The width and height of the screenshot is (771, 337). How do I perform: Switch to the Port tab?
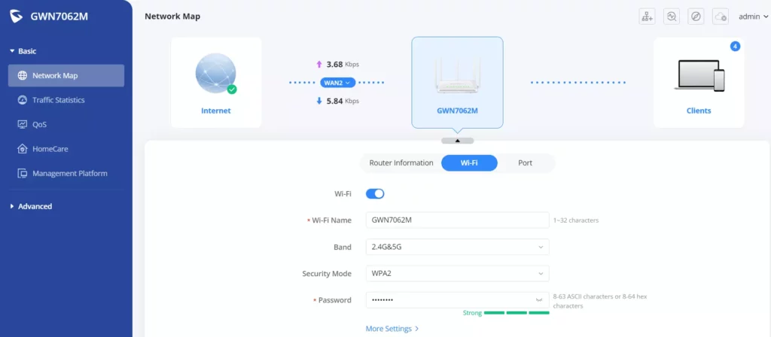[525, 162]
